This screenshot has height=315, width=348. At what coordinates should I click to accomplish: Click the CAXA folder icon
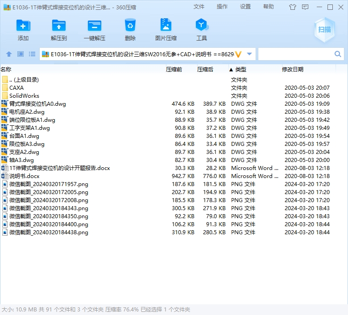coord(5,87)
